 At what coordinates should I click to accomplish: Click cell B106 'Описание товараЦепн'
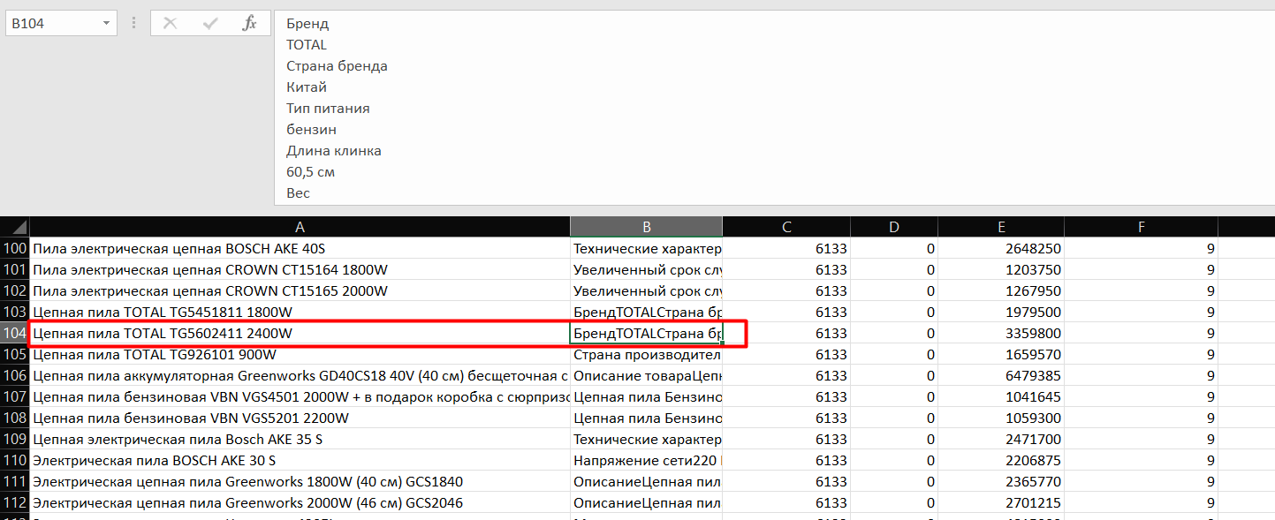646,375
